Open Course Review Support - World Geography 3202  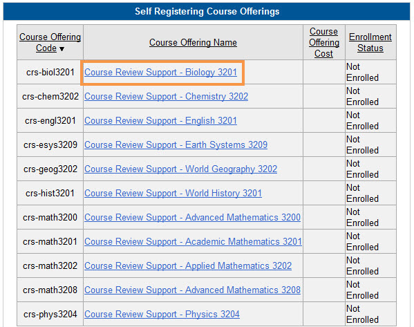pos(180,169)
